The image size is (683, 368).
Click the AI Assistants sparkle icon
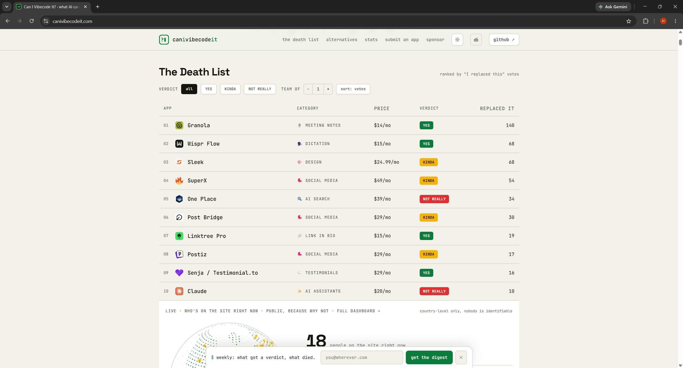(299, 291)
